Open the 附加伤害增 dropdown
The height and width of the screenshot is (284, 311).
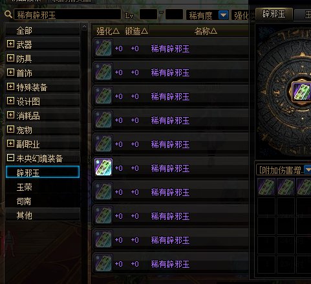[308, 169]
